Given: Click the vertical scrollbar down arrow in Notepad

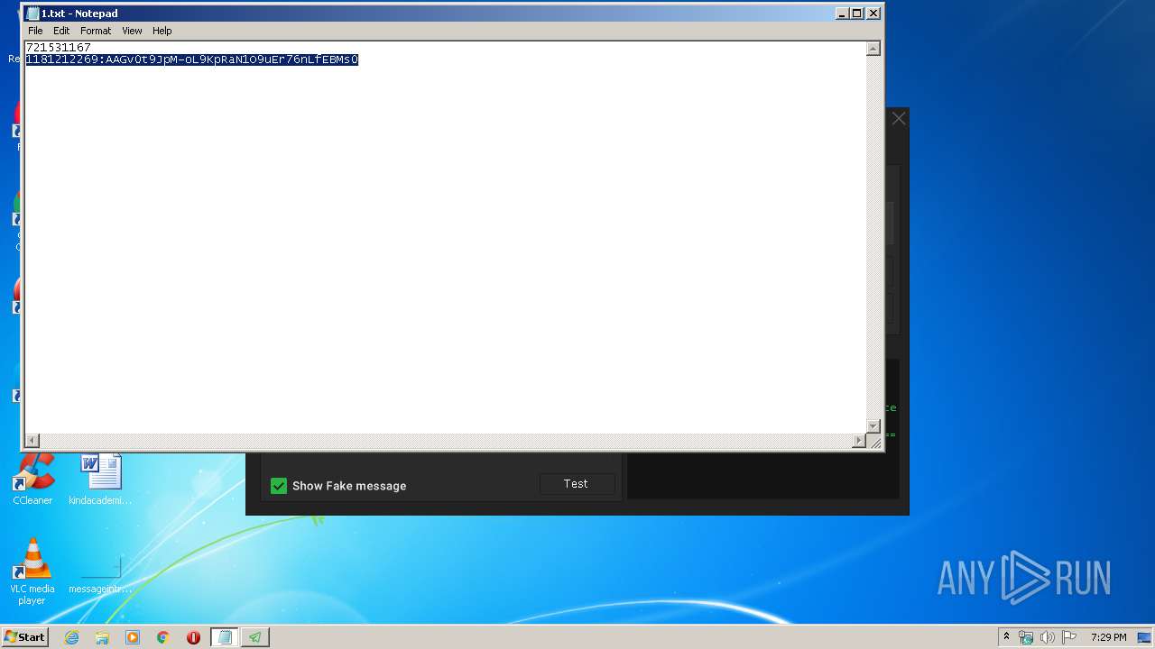Looking at the screenshot, I should pos(873,426).
